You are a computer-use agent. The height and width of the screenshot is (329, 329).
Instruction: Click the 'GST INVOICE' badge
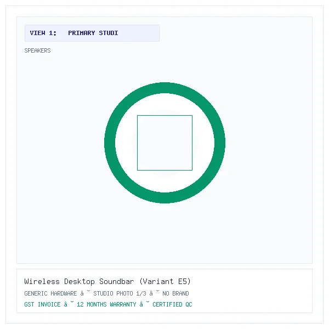tap(42, 304)
